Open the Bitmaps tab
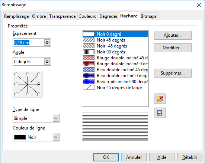This screenshot has height=164, width=205. [149, 16]
